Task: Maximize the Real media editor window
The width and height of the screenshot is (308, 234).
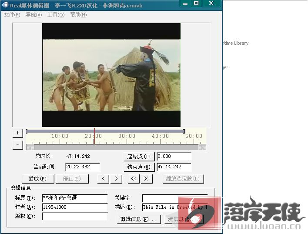Action: click(196, 3)
